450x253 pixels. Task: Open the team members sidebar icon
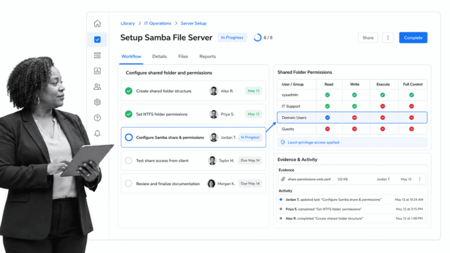pyautogui.click(x=97, y=87)
